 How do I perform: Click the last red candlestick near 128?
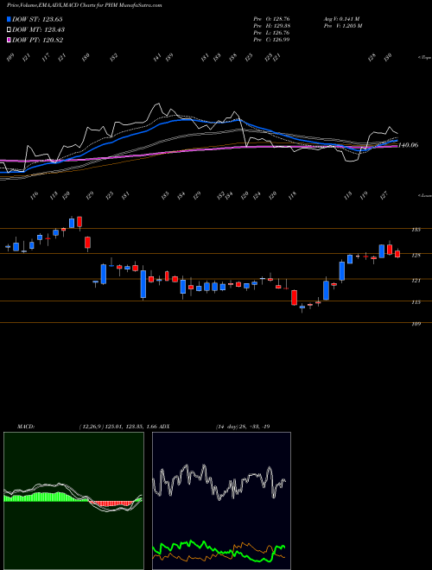pos(397,253)
